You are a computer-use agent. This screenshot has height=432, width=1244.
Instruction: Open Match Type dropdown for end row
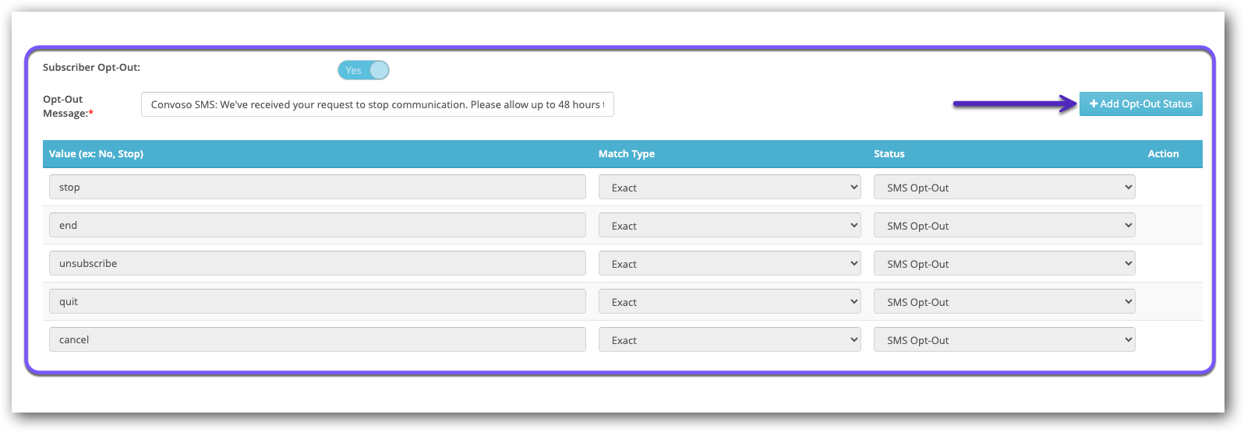pyautogui.click(x=730, y=225)
